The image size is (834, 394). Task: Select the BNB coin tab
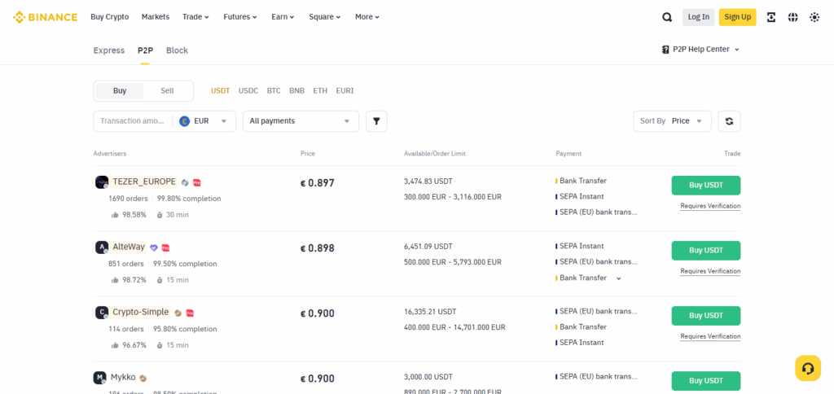tap(296, 91)
